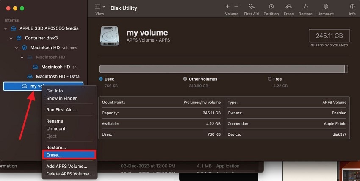
Task: Click the disk usage bar
Action: point(223,69)
